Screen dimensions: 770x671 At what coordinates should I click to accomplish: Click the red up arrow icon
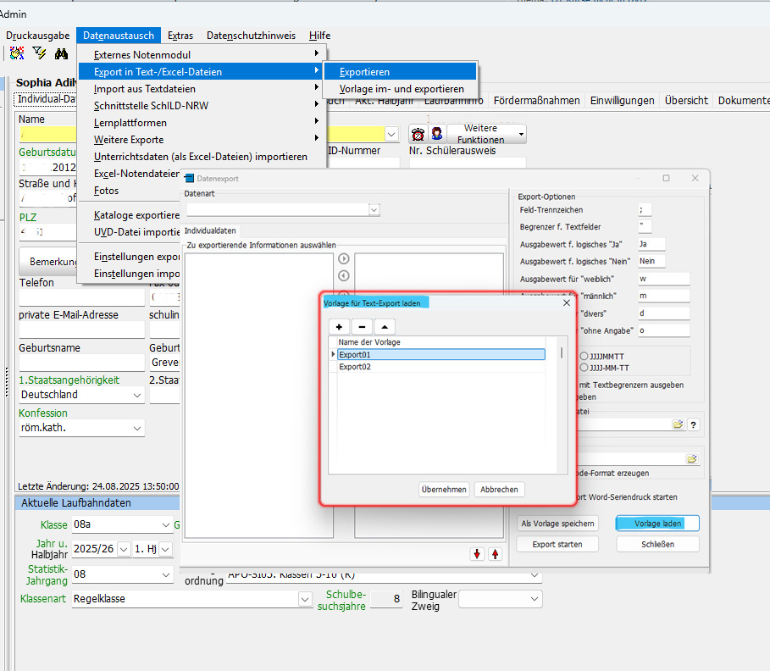(496, 553)
